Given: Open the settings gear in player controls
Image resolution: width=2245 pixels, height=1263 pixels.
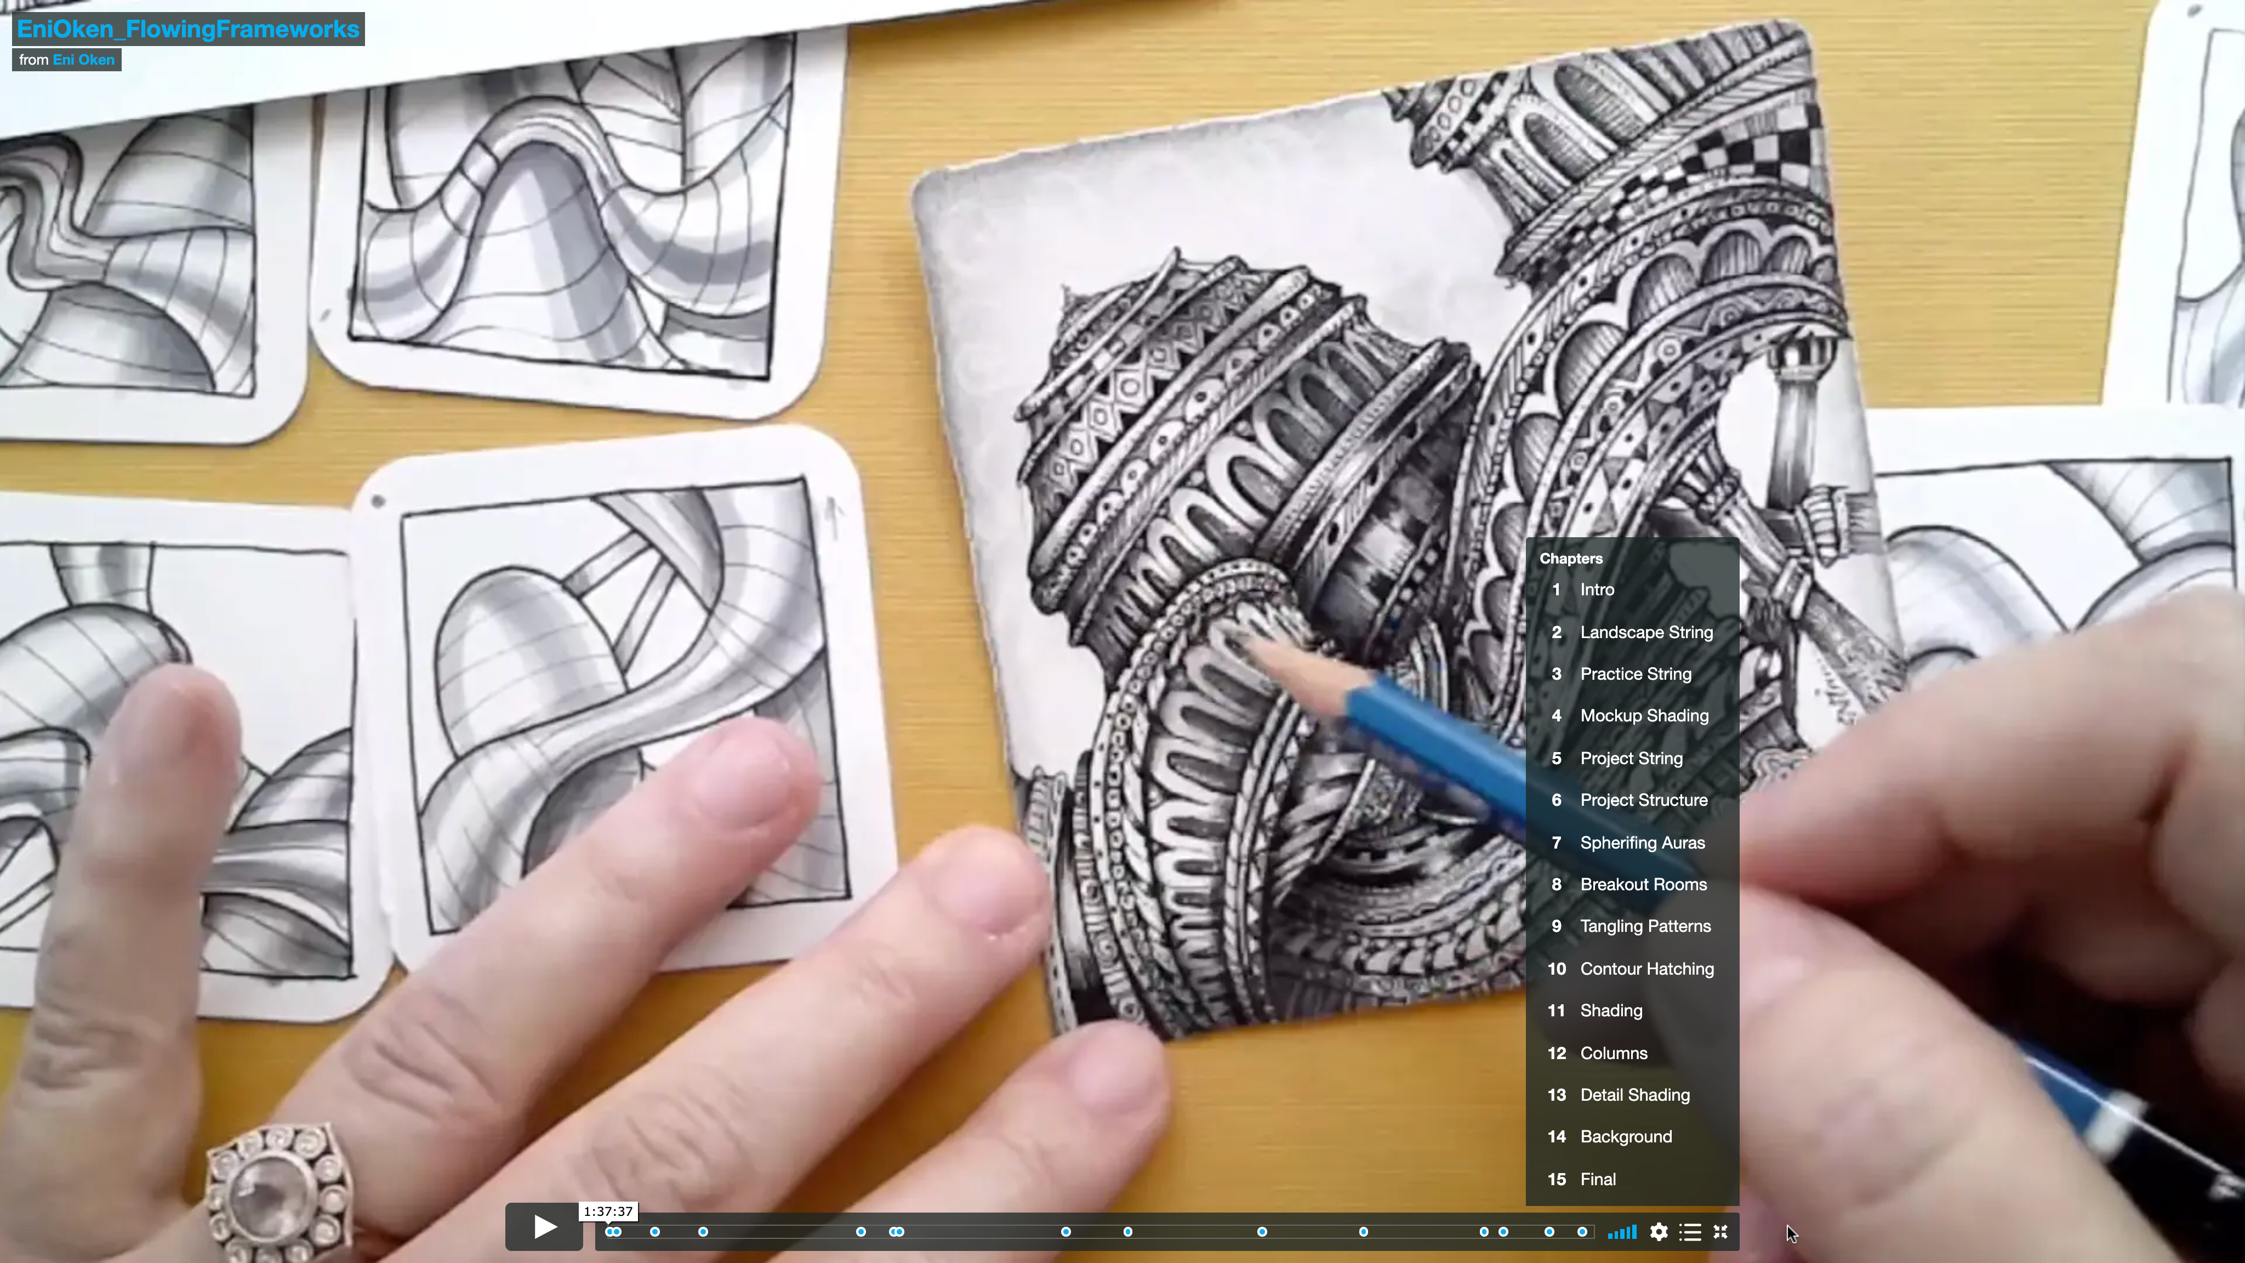Looking at the screenshot, I should click(1659, 1232).
